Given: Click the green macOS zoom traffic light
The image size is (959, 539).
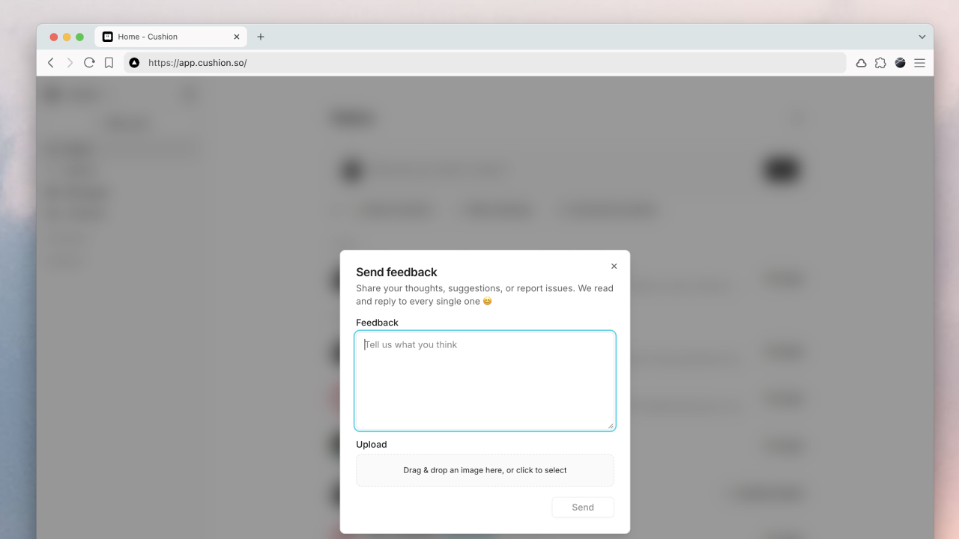Looking at the screenshot, I should [79, 35].
